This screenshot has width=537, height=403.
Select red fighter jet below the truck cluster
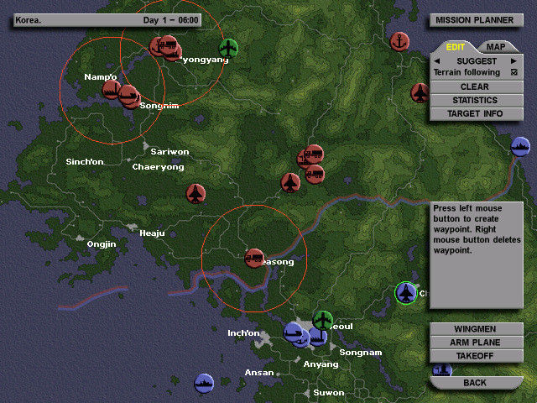290,183
